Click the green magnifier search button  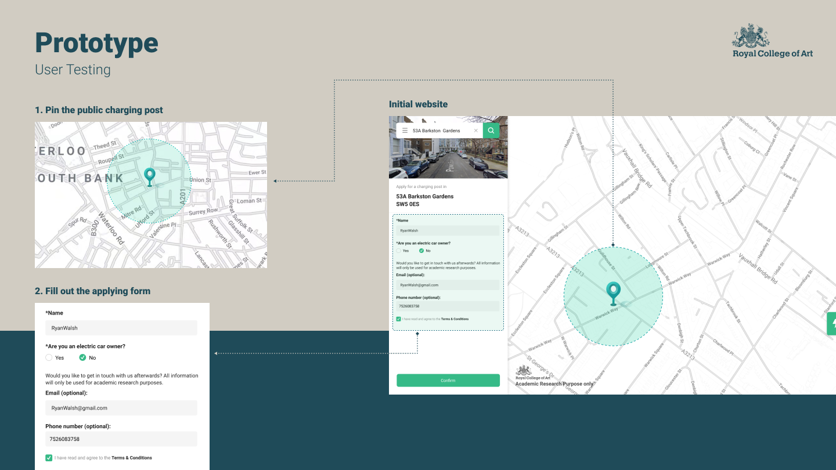(491, 131)
